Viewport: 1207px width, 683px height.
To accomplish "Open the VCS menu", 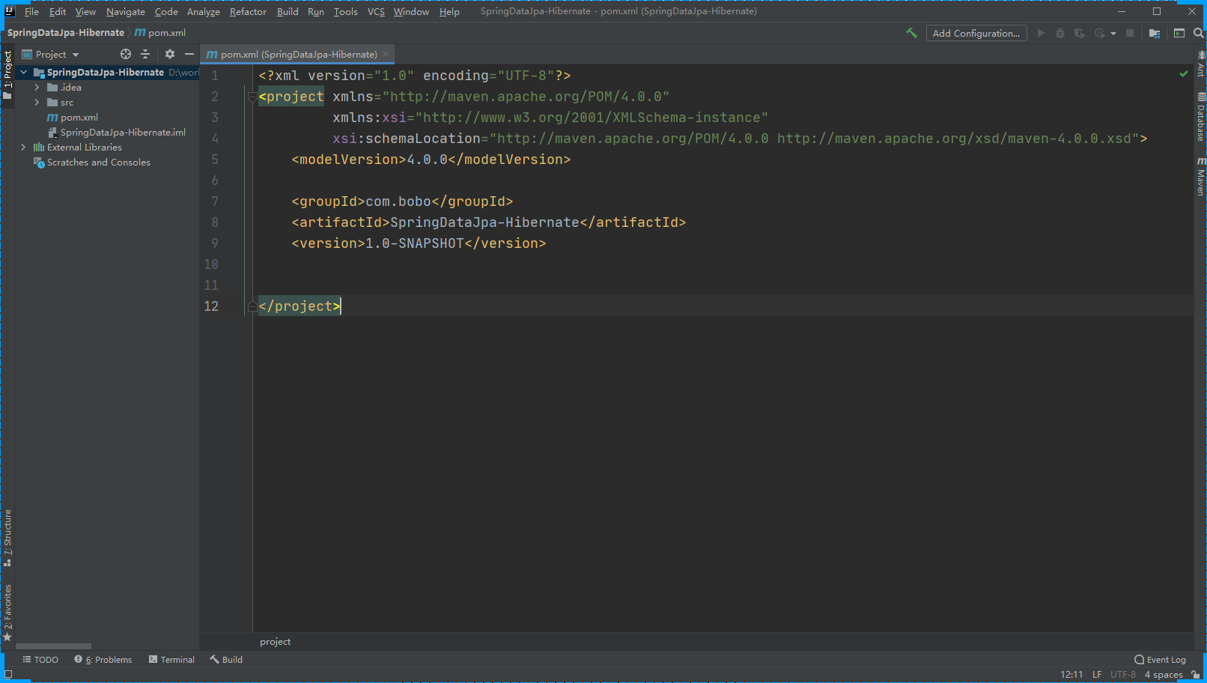I will tap(376, 11).
